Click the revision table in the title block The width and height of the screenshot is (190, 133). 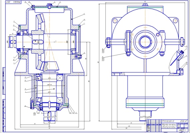(154, 126)
